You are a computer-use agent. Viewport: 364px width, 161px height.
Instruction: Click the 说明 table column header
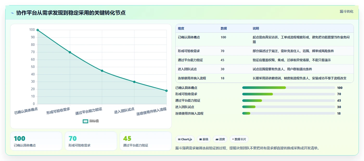pyautogui.click(x=256, y=29)
